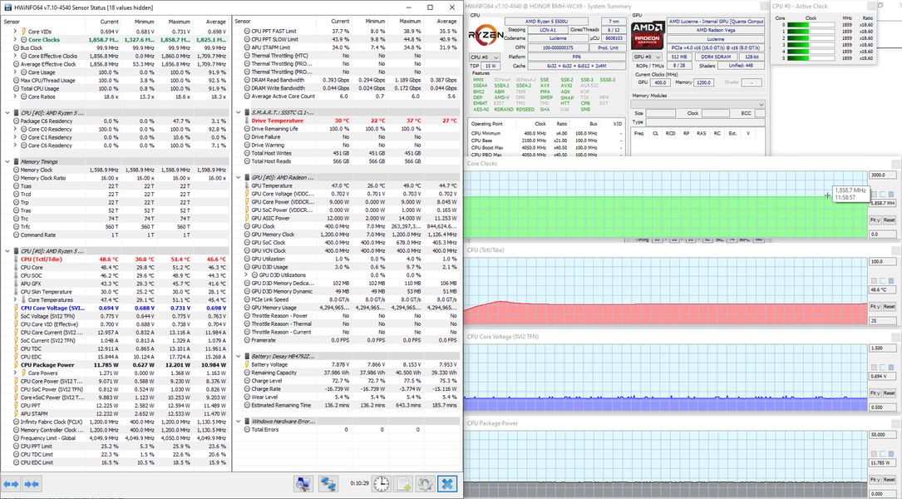Viewport: 902px width, 499px height.
Task: Click the gray color swatch in CPU (Tctl/Tdie) graph
Action: click(874, 280)
